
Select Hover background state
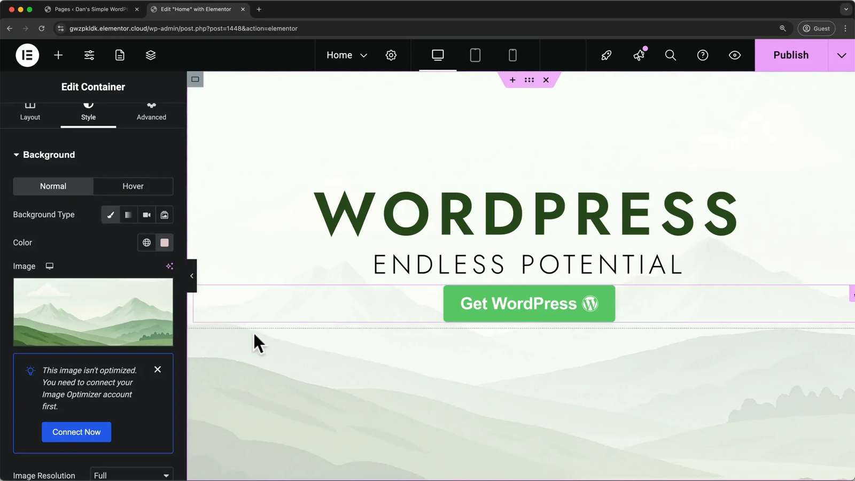tap(133, 186)
